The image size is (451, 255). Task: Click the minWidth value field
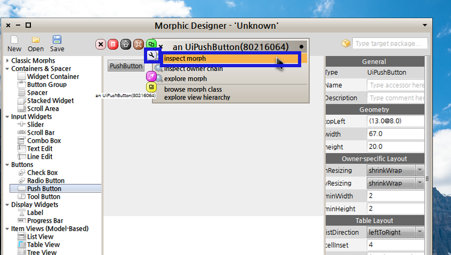pyautogui.click(x=396, y=196)
